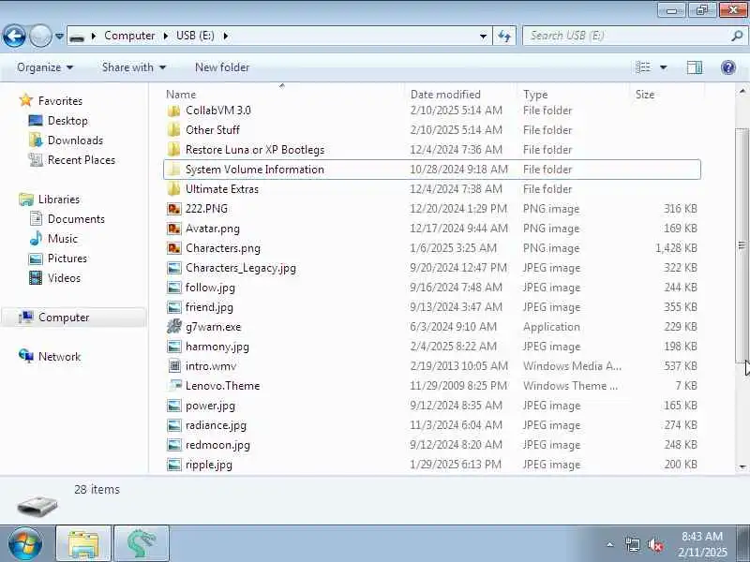Image resolution: width=750 pixels, height=562 pixels.
Task: Open Windows Explorer from the taskbar
Action: click(x=83, y=544)
